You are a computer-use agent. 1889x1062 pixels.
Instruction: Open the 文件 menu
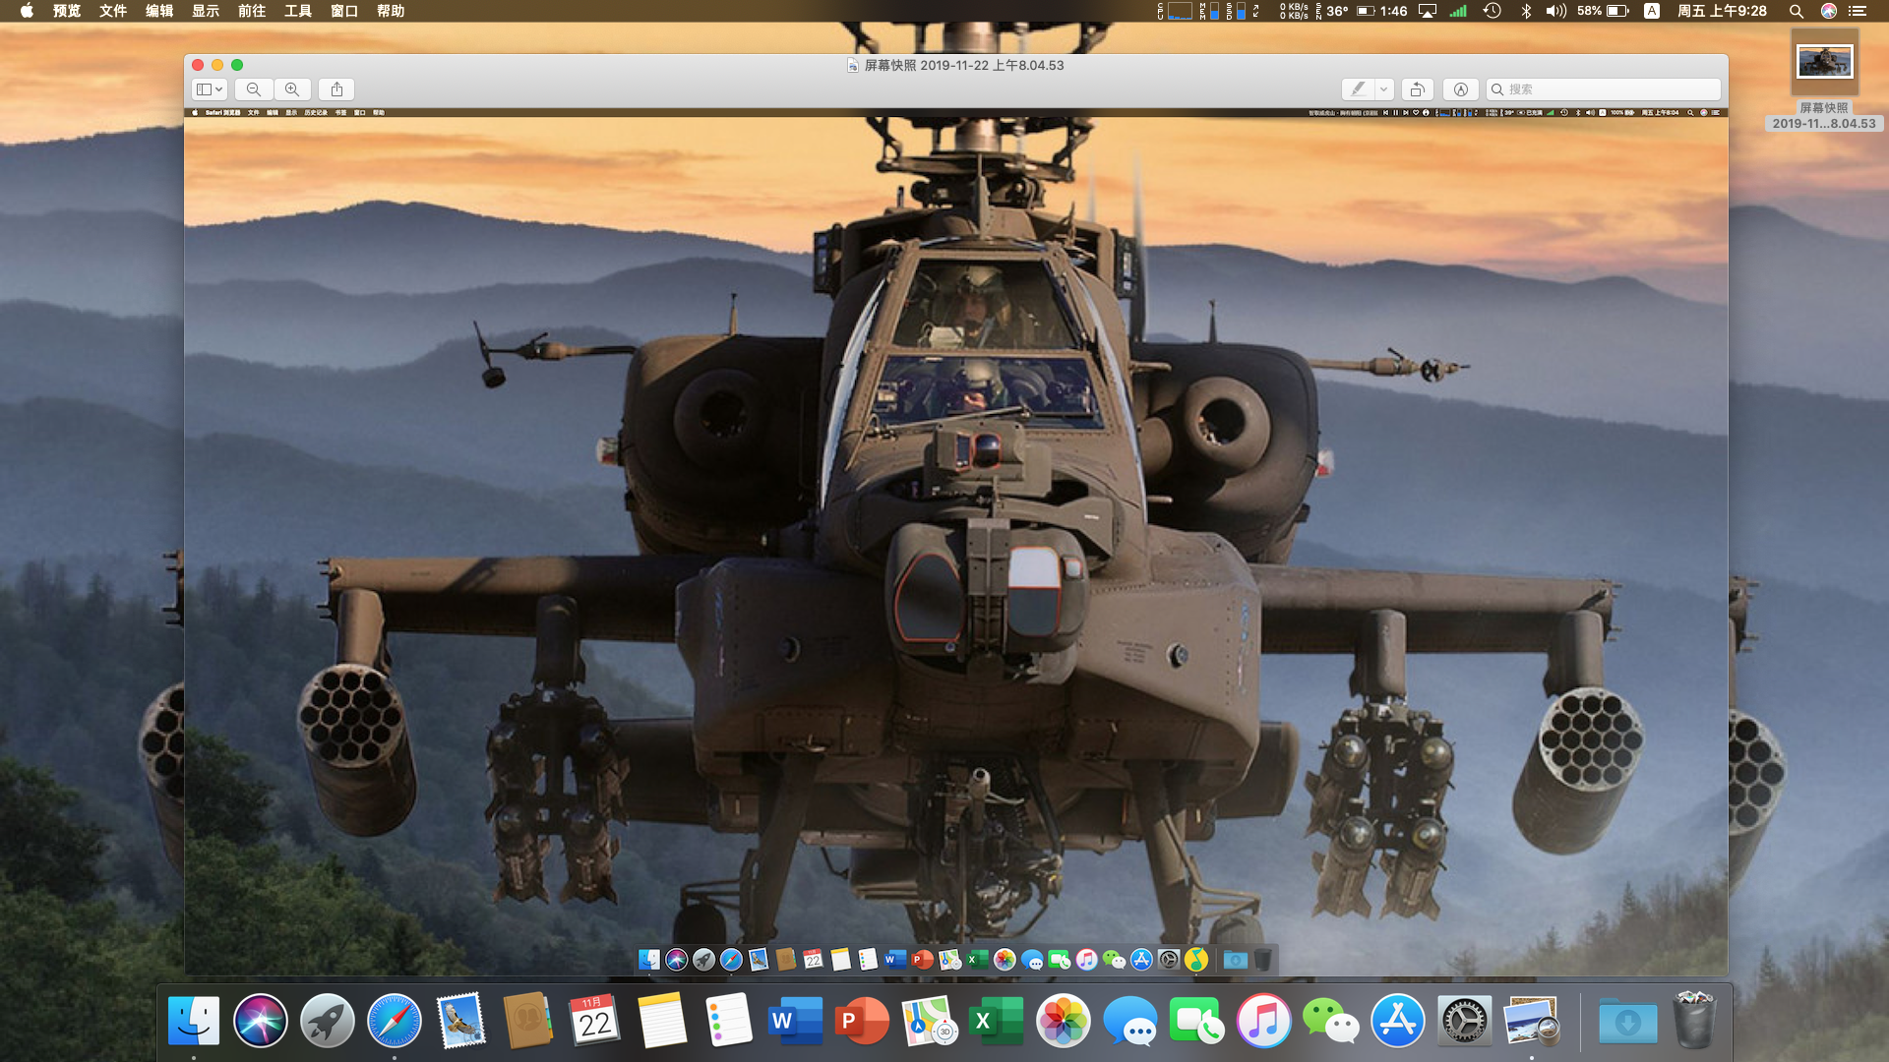click(113, 11)
